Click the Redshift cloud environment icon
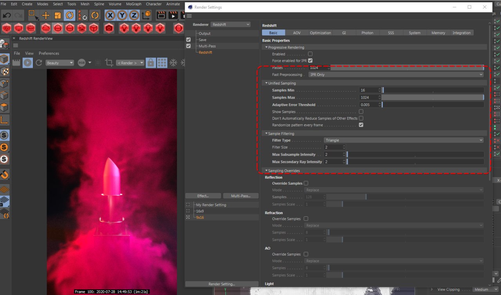Image resolution: width=501 pixels, height=295 pixels. (x=46, y=28)
